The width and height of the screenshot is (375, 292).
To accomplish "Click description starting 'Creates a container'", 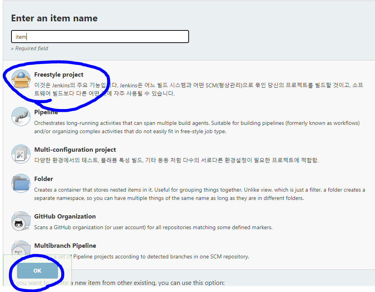I will (x=199, y=194).
